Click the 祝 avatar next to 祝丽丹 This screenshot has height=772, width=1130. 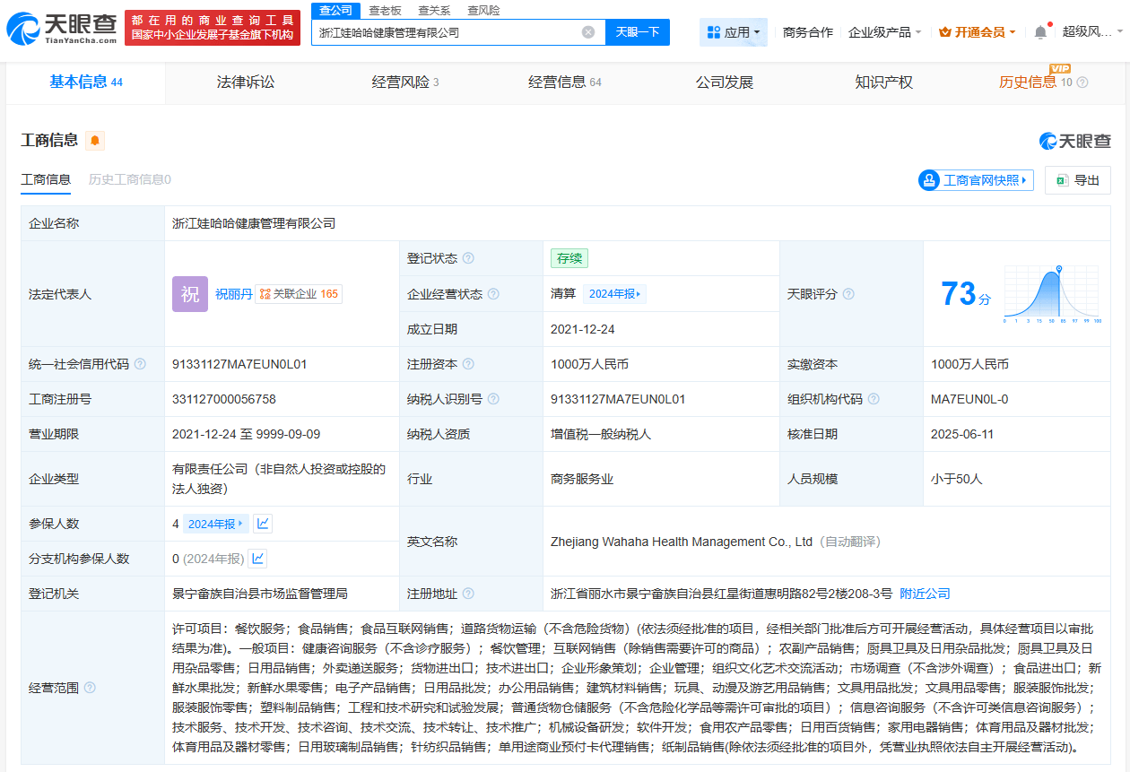tap(189, 293)
